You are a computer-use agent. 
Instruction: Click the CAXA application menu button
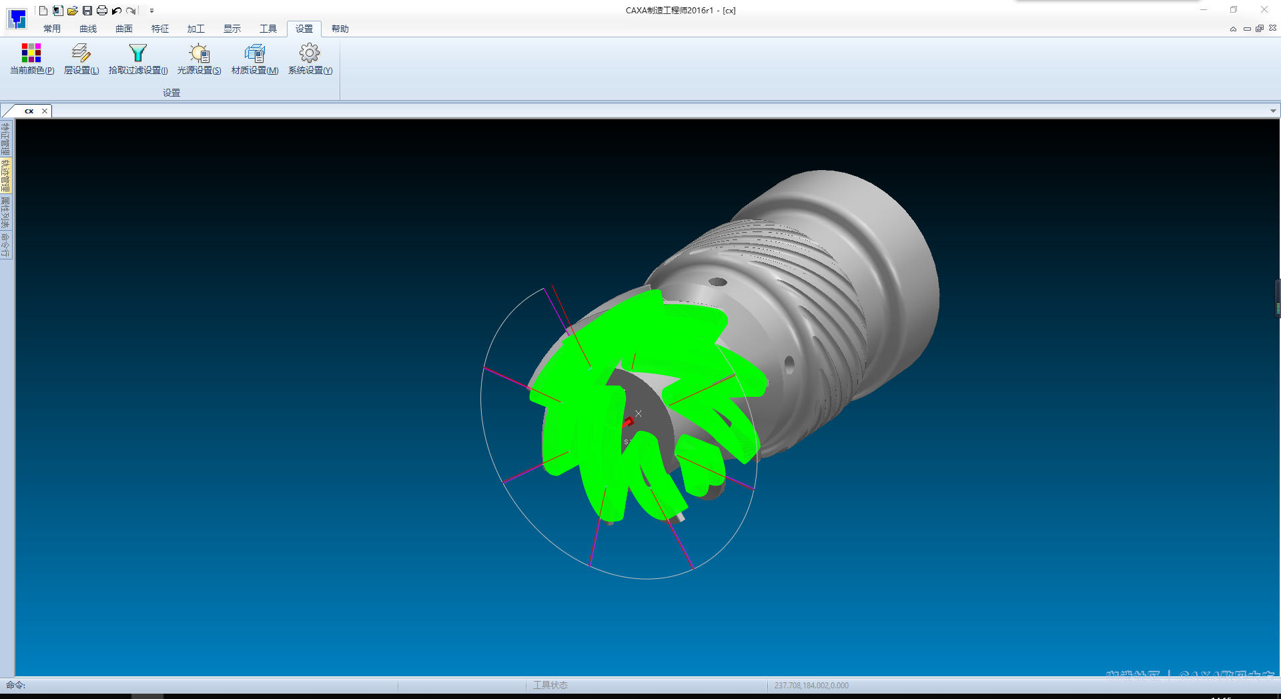tap(17, 19)
